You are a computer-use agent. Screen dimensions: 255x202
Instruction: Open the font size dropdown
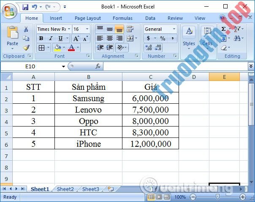[x=87, y=29]
